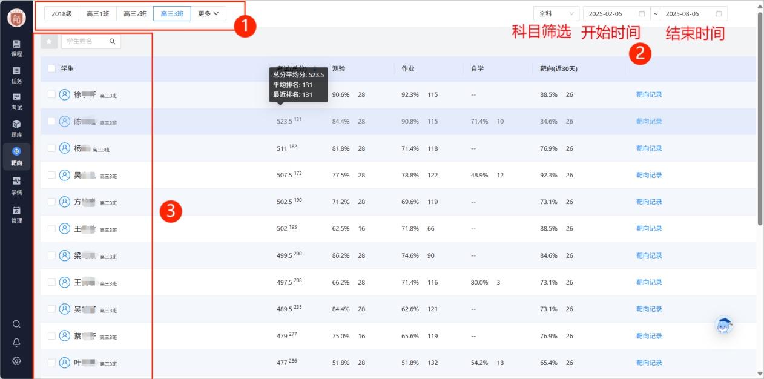
Task: Switch to the 高三2班 tab
Action: click(134, 13)
